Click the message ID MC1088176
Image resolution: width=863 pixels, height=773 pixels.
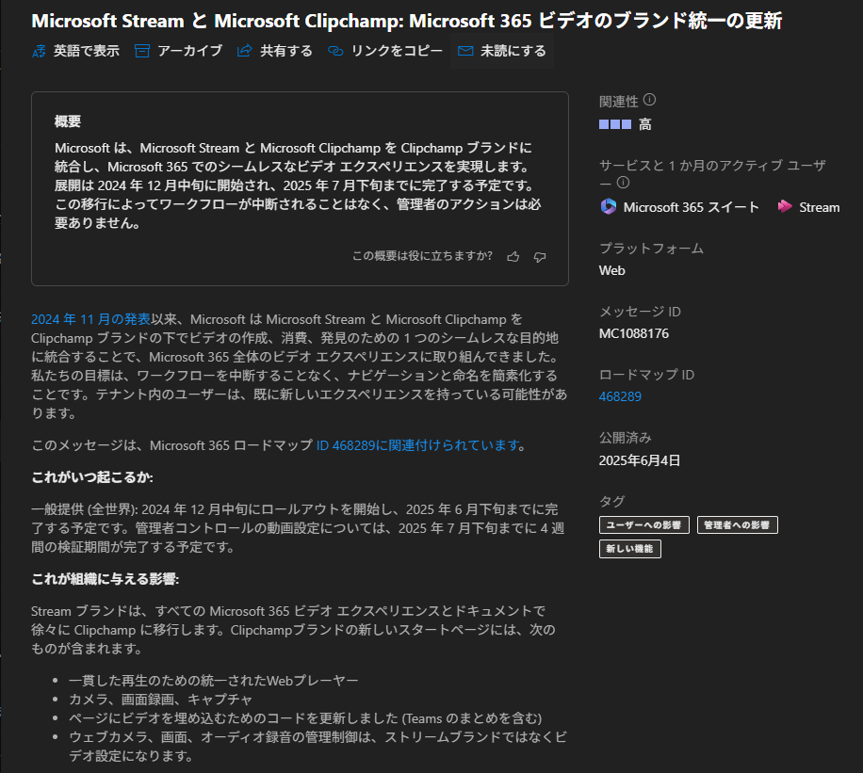[634, 333]
